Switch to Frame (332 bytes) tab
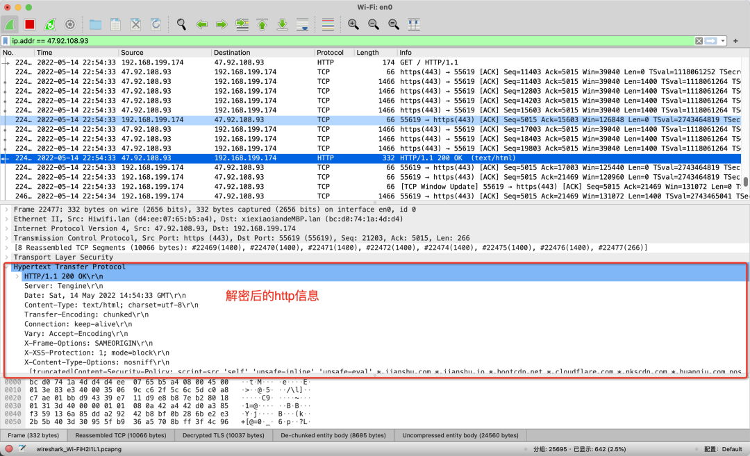 pos(33,435)
